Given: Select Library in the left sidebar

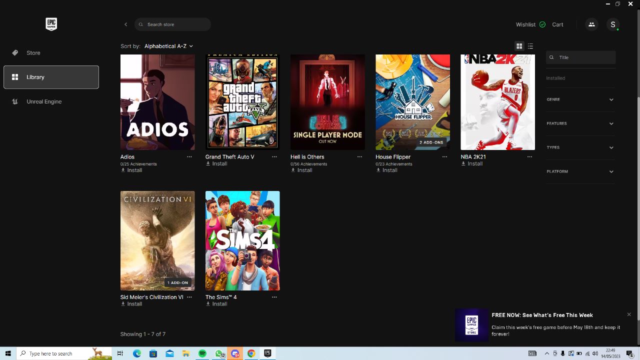Looking at the screenshot, I should tap(51, 77).
